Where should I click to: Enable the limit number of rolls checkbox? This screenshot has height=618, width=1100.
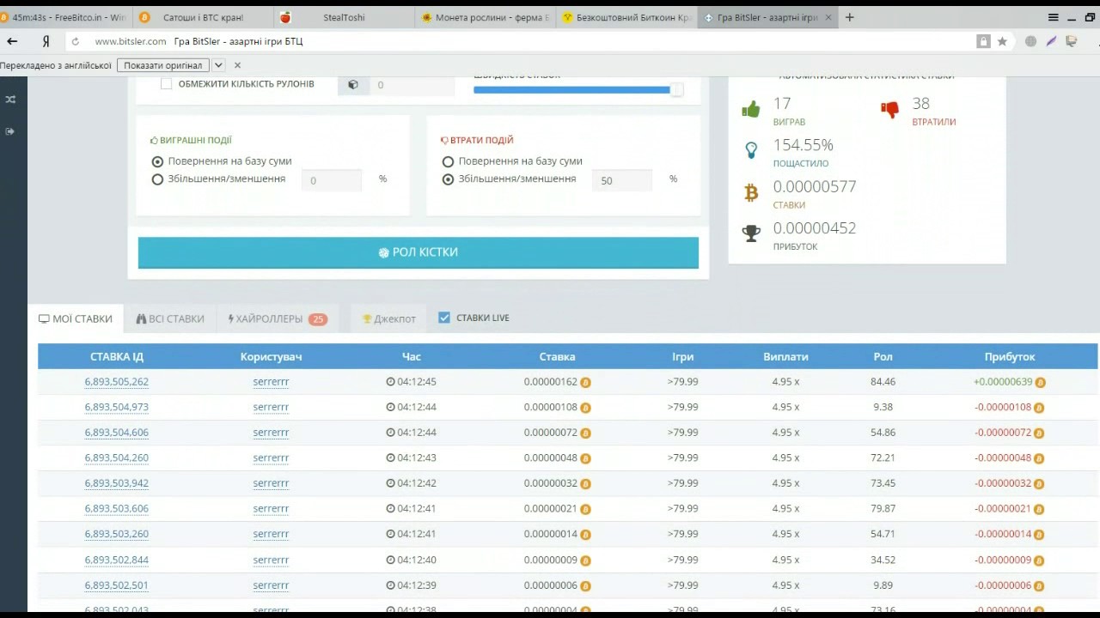(x=167, y=84)
